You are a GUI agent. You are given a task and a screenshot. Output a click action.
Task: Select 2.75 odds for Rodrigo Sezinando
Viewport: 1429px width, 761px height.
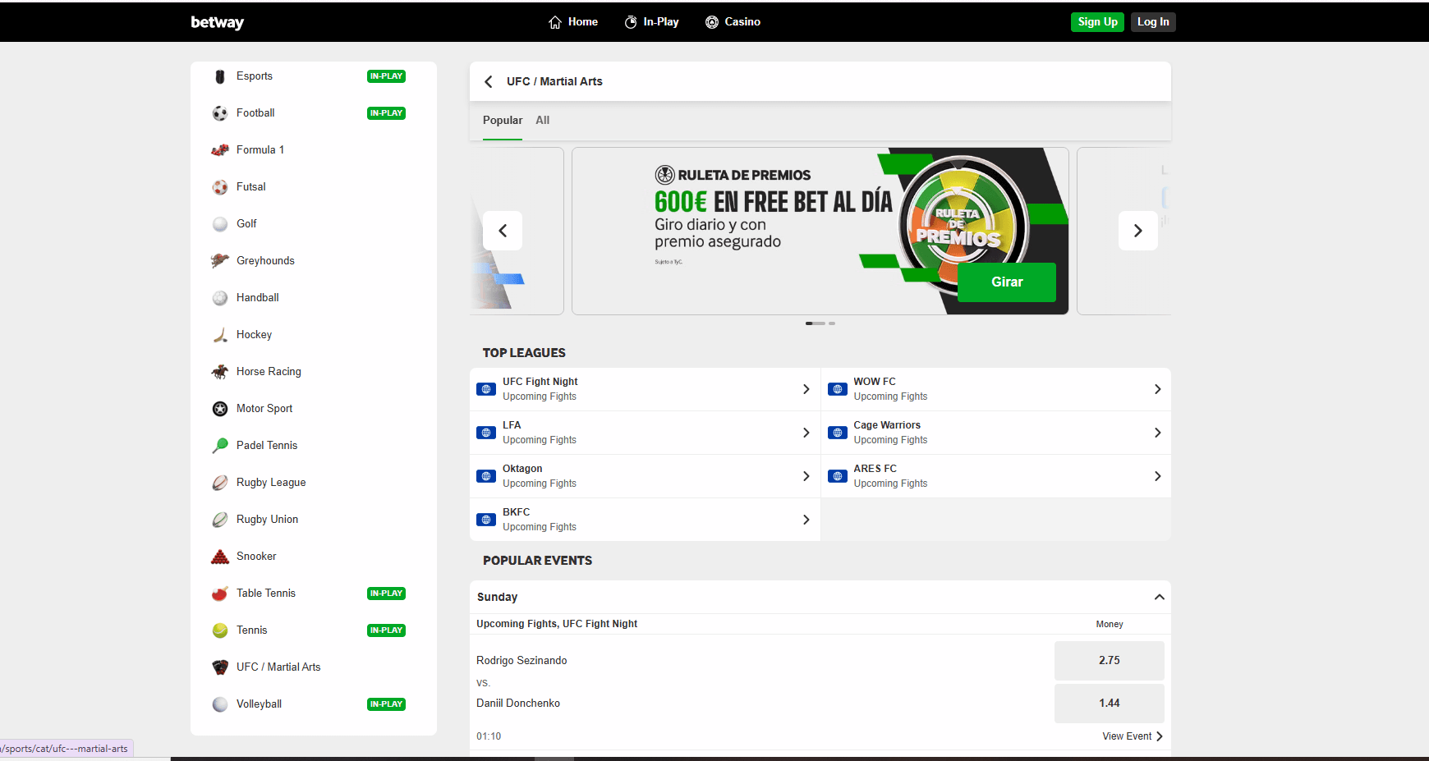click(1109, 660)
